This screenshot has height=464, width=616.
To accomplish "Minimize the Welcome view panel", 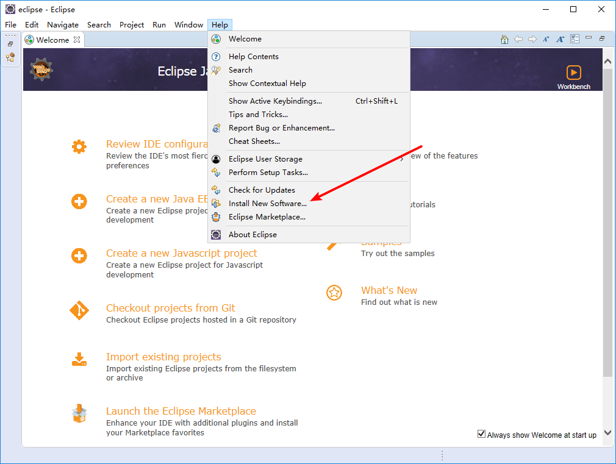I will (589, 37).
